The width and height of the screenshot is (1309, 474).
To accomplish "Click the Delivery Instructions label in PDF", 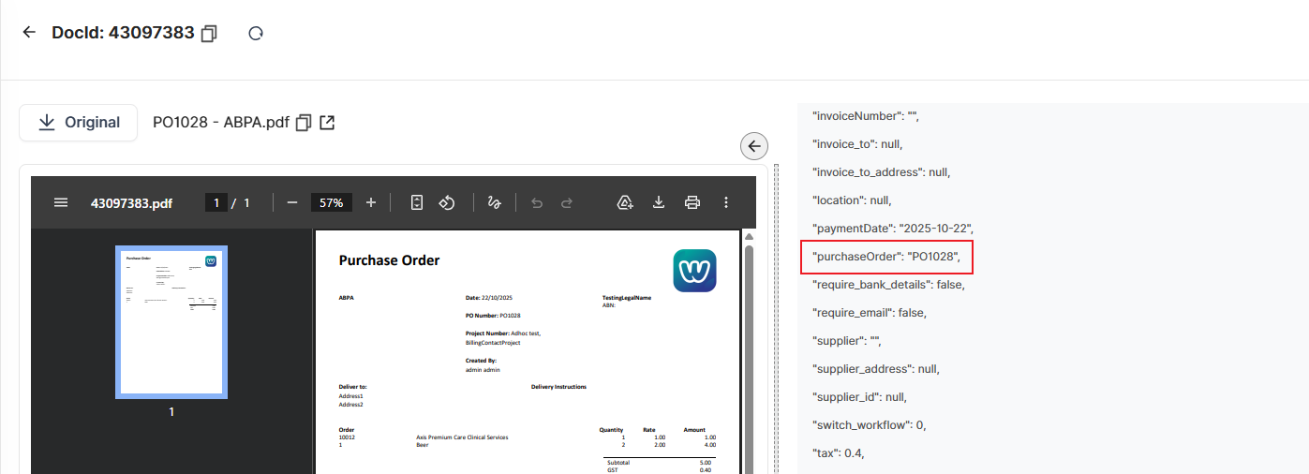I will point(558,387).
